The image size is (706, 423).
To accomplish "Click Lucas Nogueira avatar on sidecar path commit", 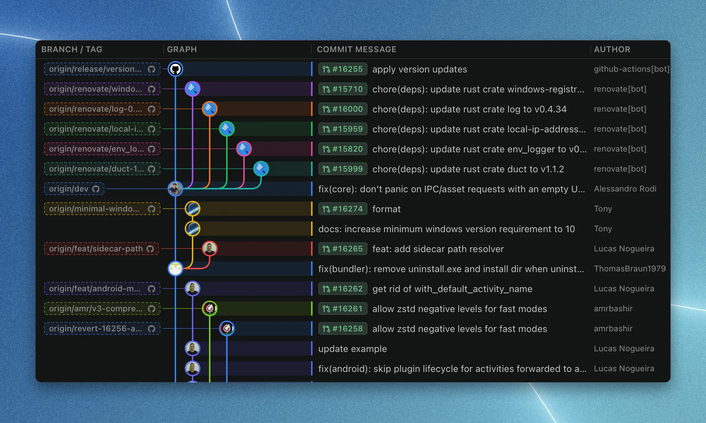I will coord(210,249).
